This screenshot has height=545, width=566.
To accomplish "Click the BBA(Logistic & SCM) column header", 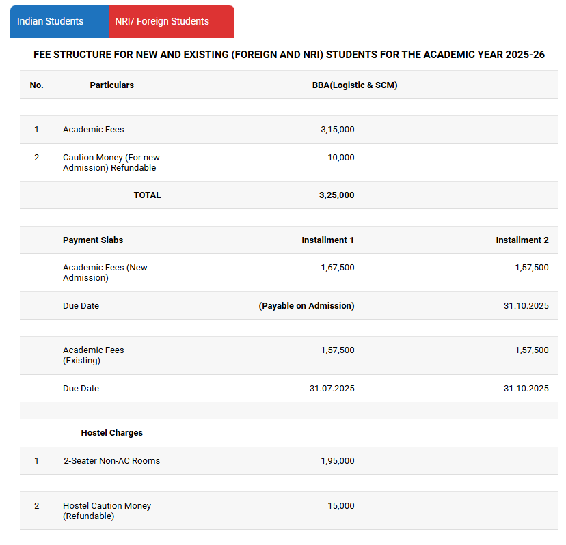I will 354,85.
